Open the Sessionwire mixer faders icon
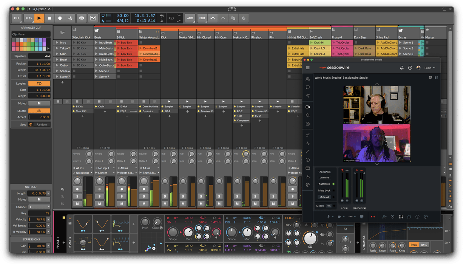 point(401,217)
